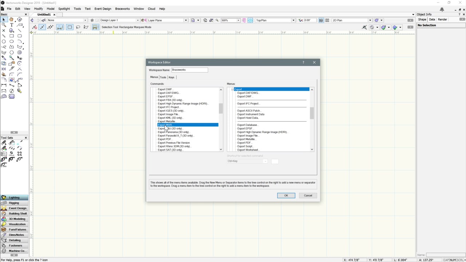The image size is (466, 262).
Task: Open the Classes dropdown showing None
Action: [x=67, y=20]
